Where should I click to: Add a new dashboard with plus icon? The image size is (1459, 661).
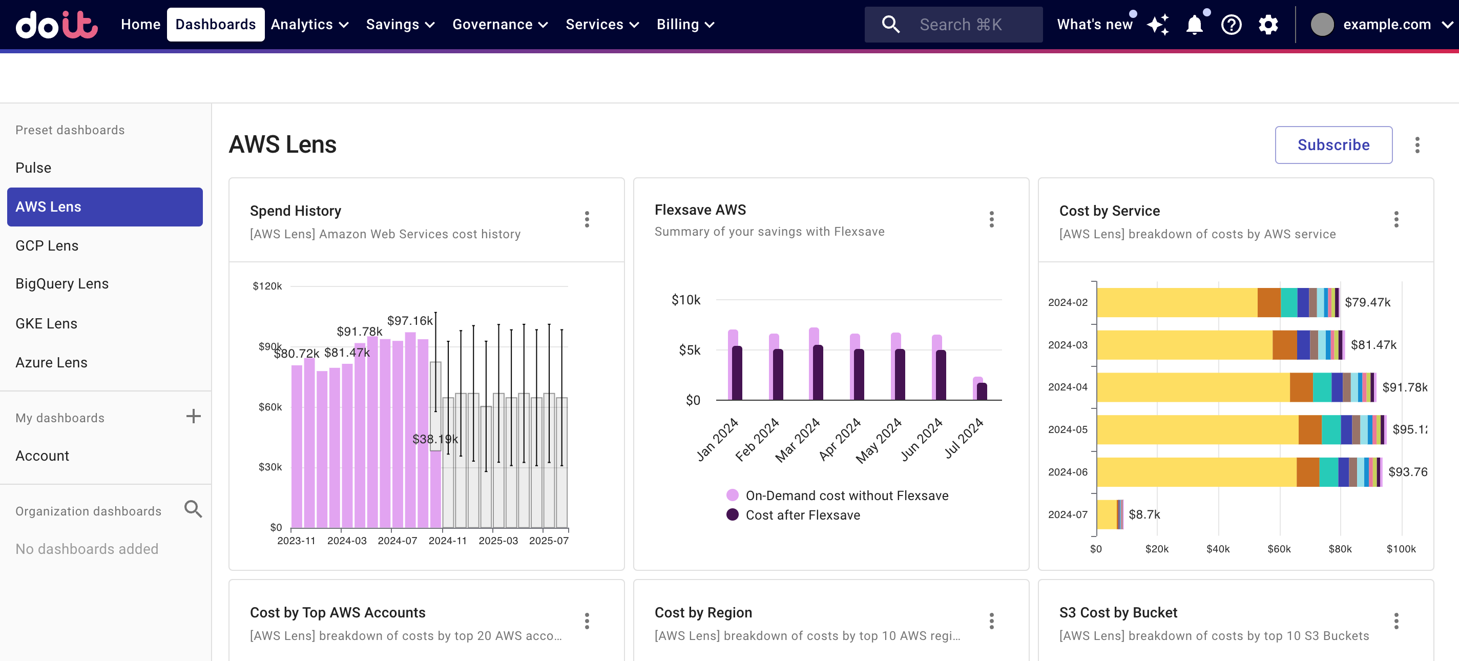[193, 416]
